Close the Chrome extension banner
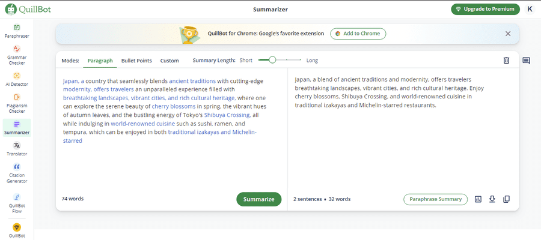Image resolution: width=541 pixels, height=240 pixels. 508,34
